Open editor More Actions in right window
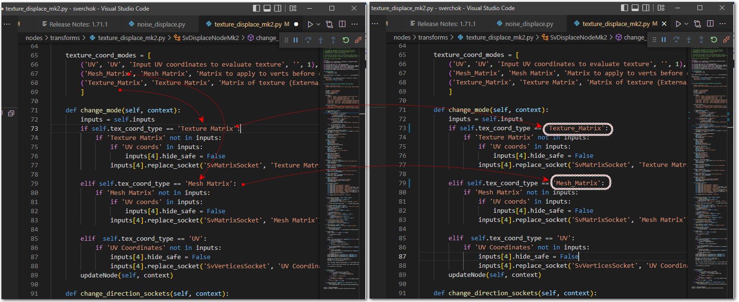The image size is (739, 302). [723, 24]
